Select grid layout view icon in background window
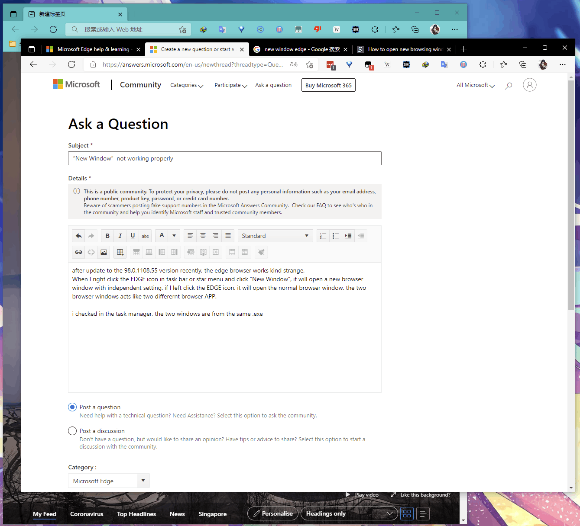The height and width of the screenshot is (526, 580). coord(407,513)
